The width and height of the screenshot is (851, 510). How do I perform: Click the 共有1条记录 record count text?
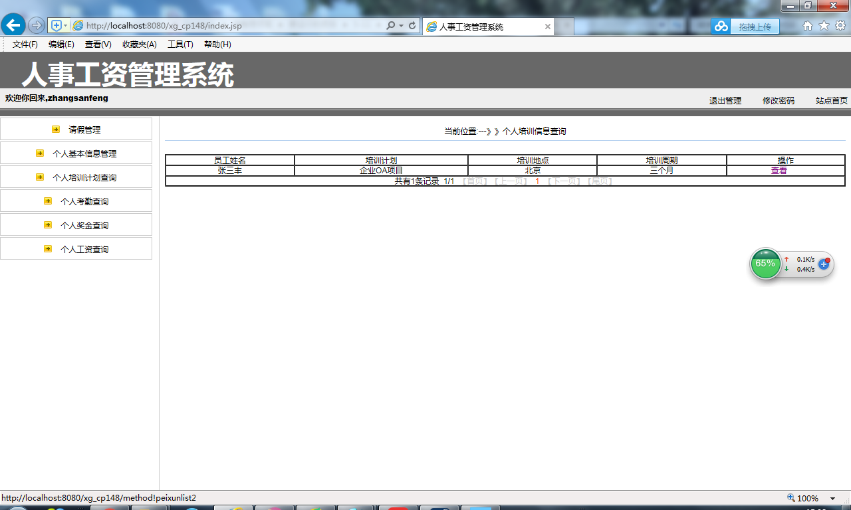[x=417, y=181]
